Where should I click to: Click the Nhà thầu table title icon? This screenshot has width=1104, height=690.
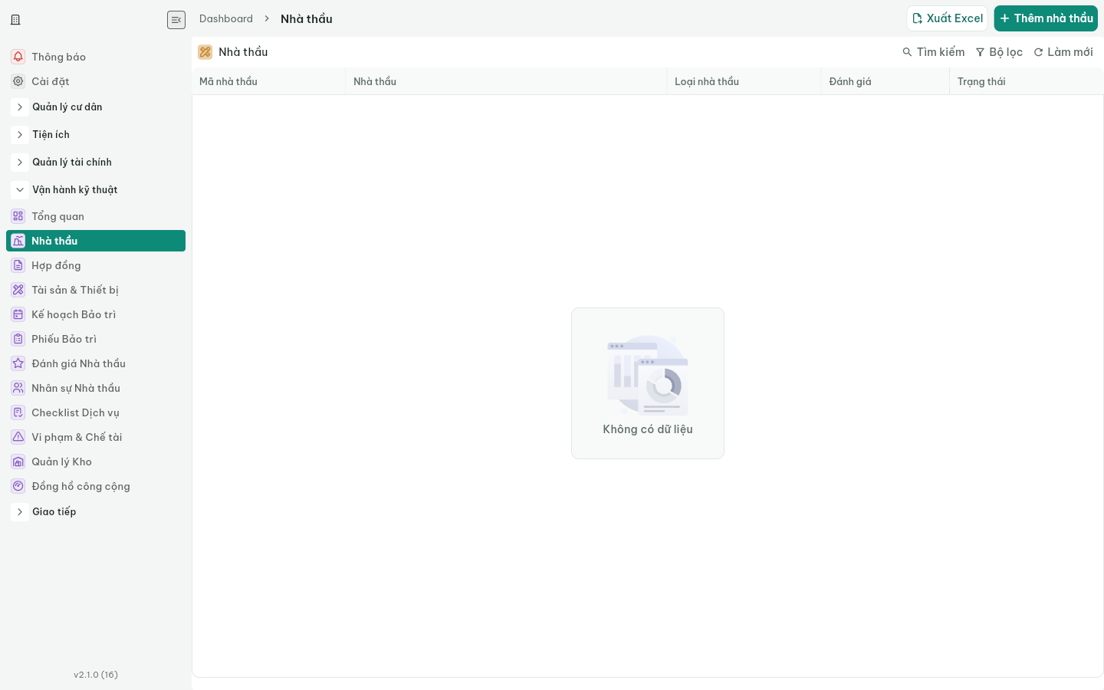[205, 52]
